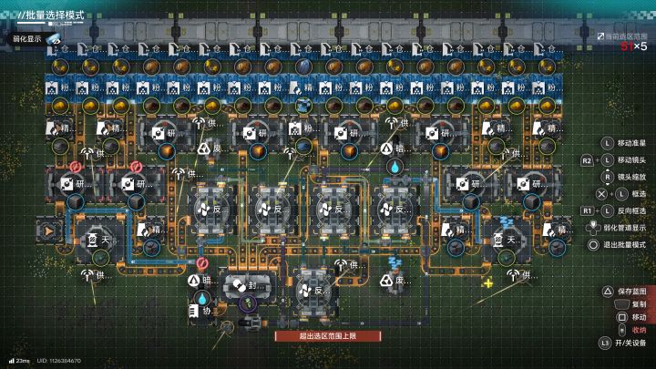Image resolution: width=656 pixels, height=369 pixels.
Task: Click the //批量选择模式 title
Action: [51, 15]
